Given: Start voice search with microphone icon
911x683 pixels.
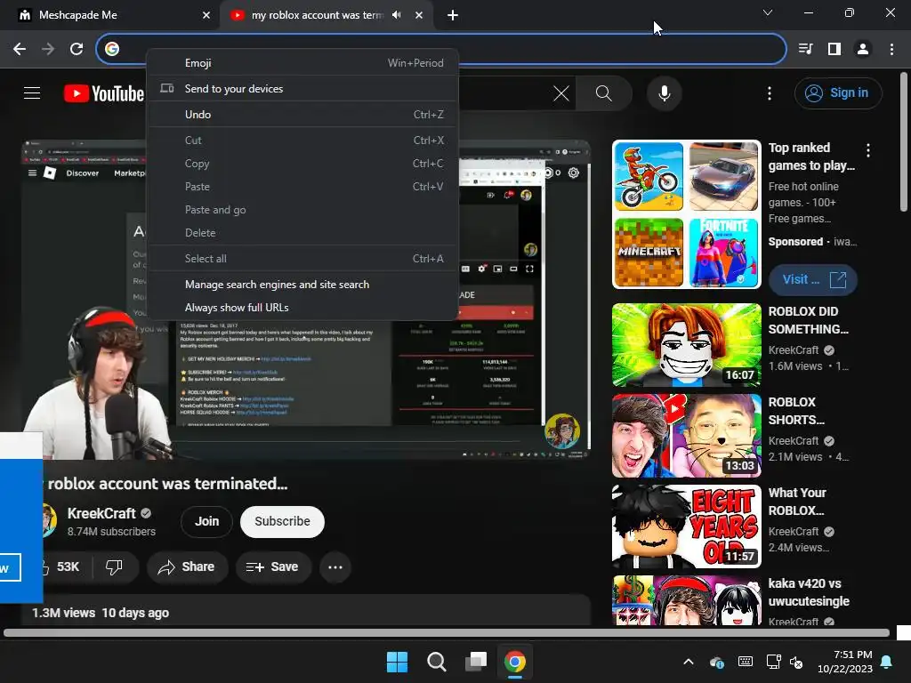Looking at the screenshot, I should point(664,92).
